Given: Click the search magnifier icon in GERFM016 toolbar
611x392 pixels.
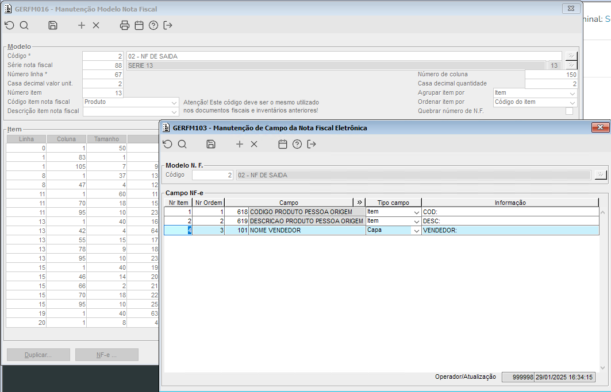Looking at the screenshot, I should (x=24, y=25).
